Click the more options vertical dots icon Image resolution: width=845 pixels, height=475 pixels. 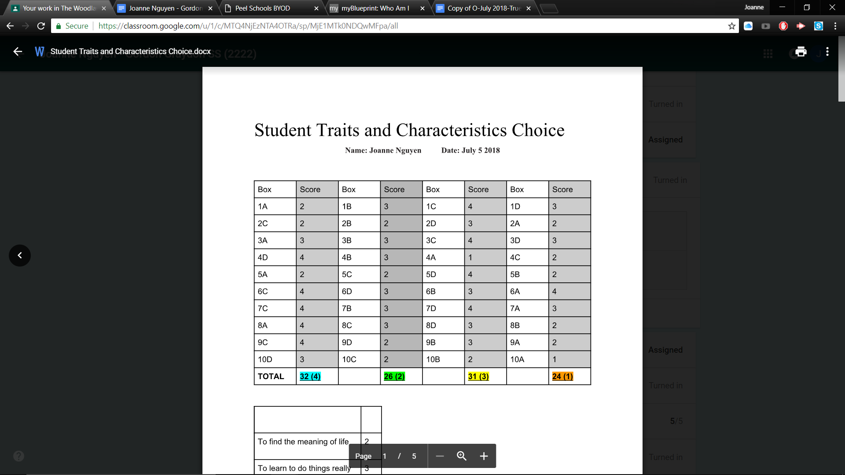(827, 51)
